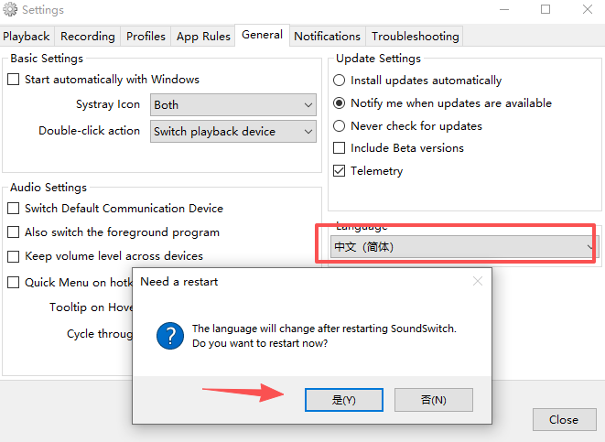
Task: Click the Need a restart dialog title
Action: 179,282
